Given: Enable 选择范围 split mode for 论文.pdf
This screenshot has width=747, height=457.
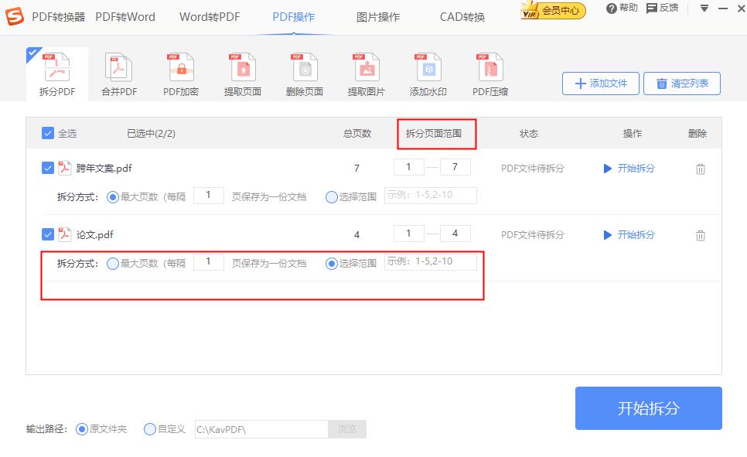Looking at the screenshot, I should click(x=332, y=261).
